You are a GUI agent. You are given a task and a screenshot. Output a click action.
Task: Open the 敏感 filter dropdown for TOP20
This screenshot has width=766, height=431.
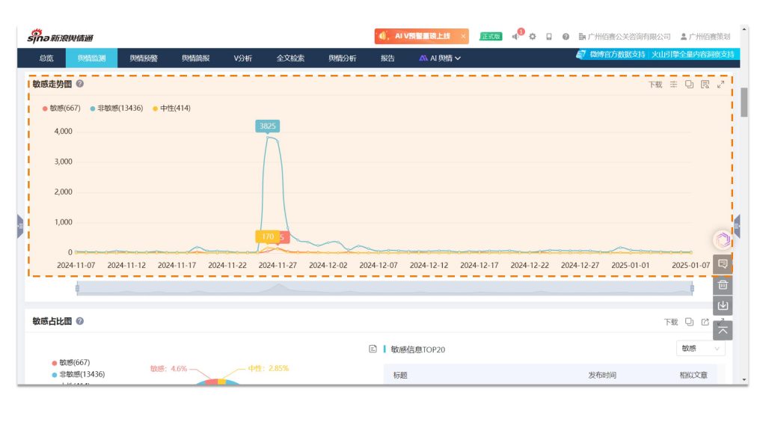tap(700, 349)
